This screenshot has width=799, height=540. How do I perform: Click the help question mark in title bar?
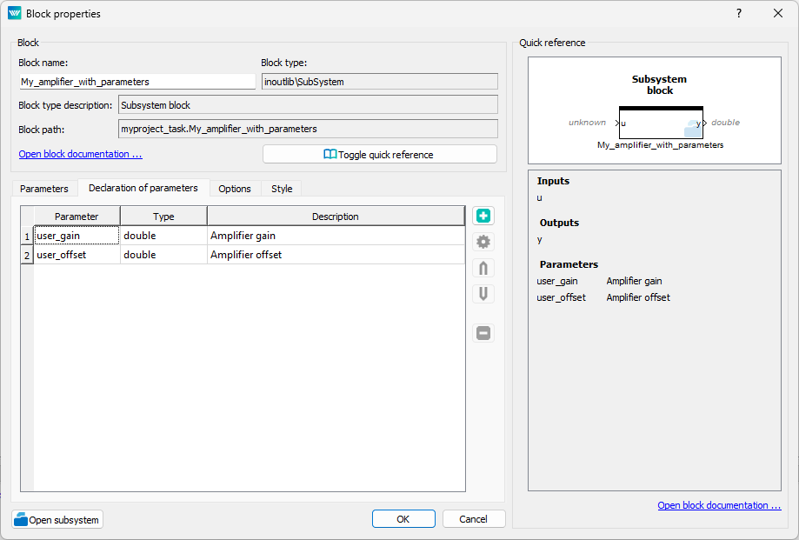[739, 13]
